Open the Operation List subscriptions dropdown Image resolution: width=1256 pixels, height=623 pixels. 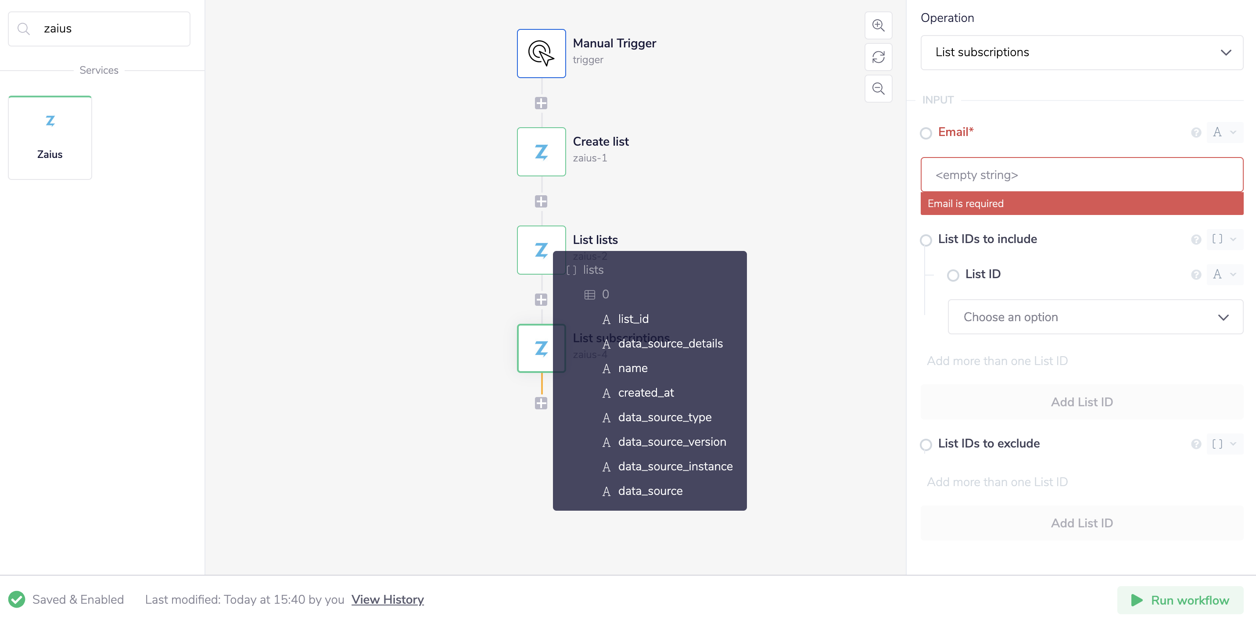pos(1081,53)
